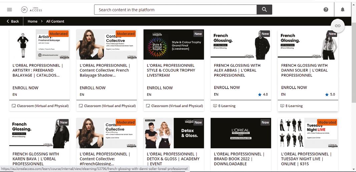
Task: Open the hamburger menu
Action: pyautogui.click(x=9, y=10)
